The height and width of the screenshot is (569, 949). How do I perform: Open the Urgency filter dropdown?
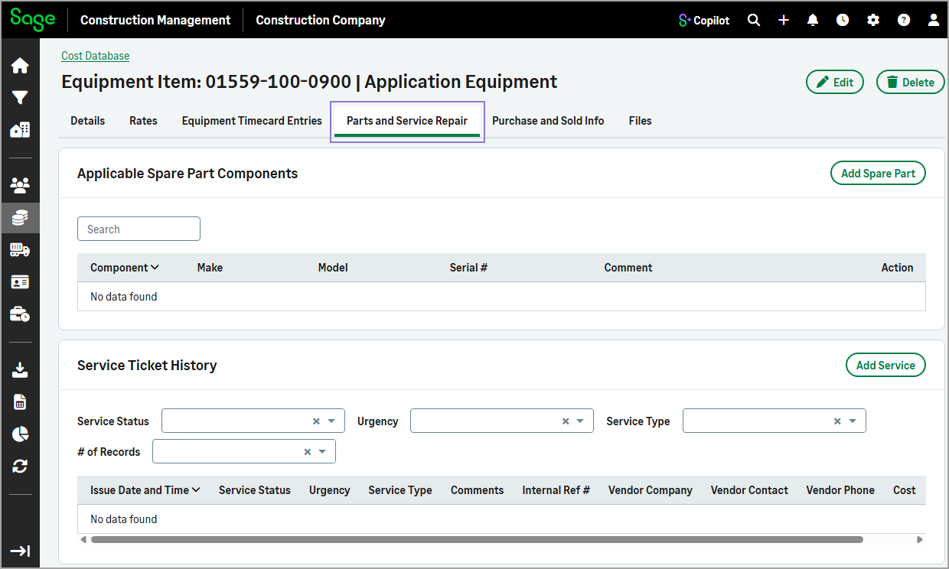tap(502, 421)
